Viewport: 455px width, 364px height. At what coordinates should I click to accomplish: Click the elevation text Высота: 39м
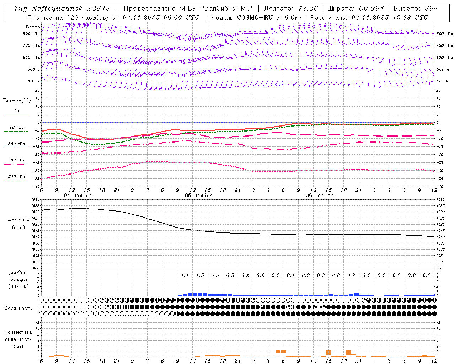pyautogui.click(x=415, y=9)
